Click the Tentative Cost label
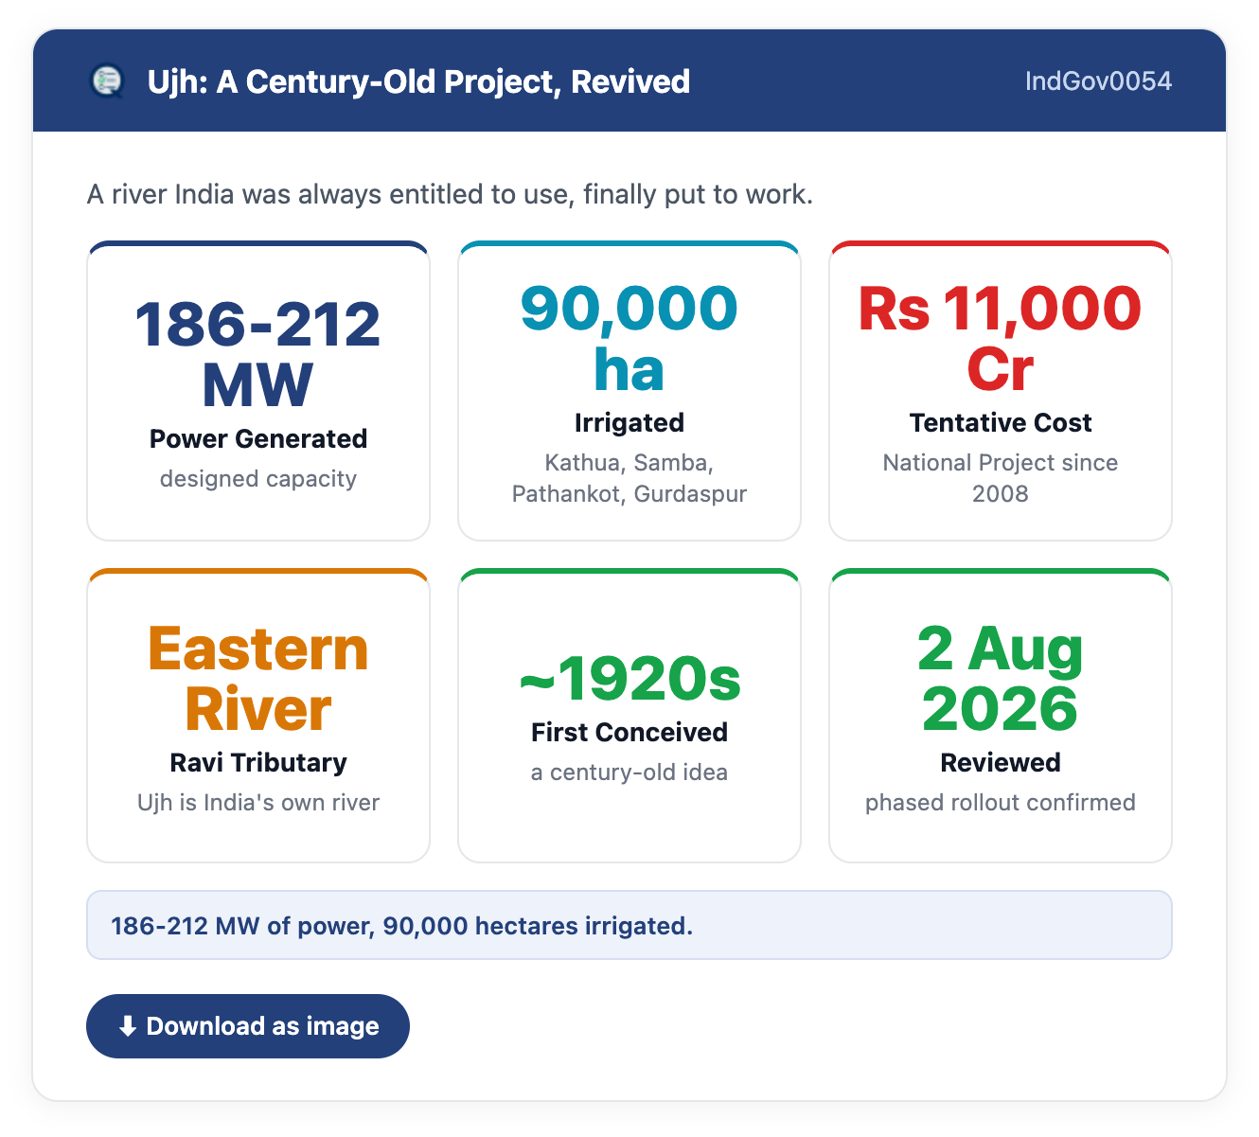1259x1137 pixels. [x=1001, y=422]
